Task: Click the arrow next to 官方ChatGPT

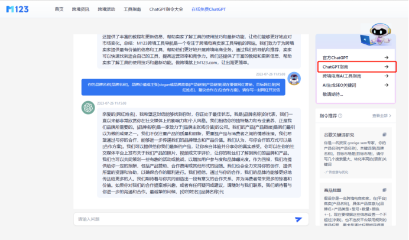Action: pos(387,57)
